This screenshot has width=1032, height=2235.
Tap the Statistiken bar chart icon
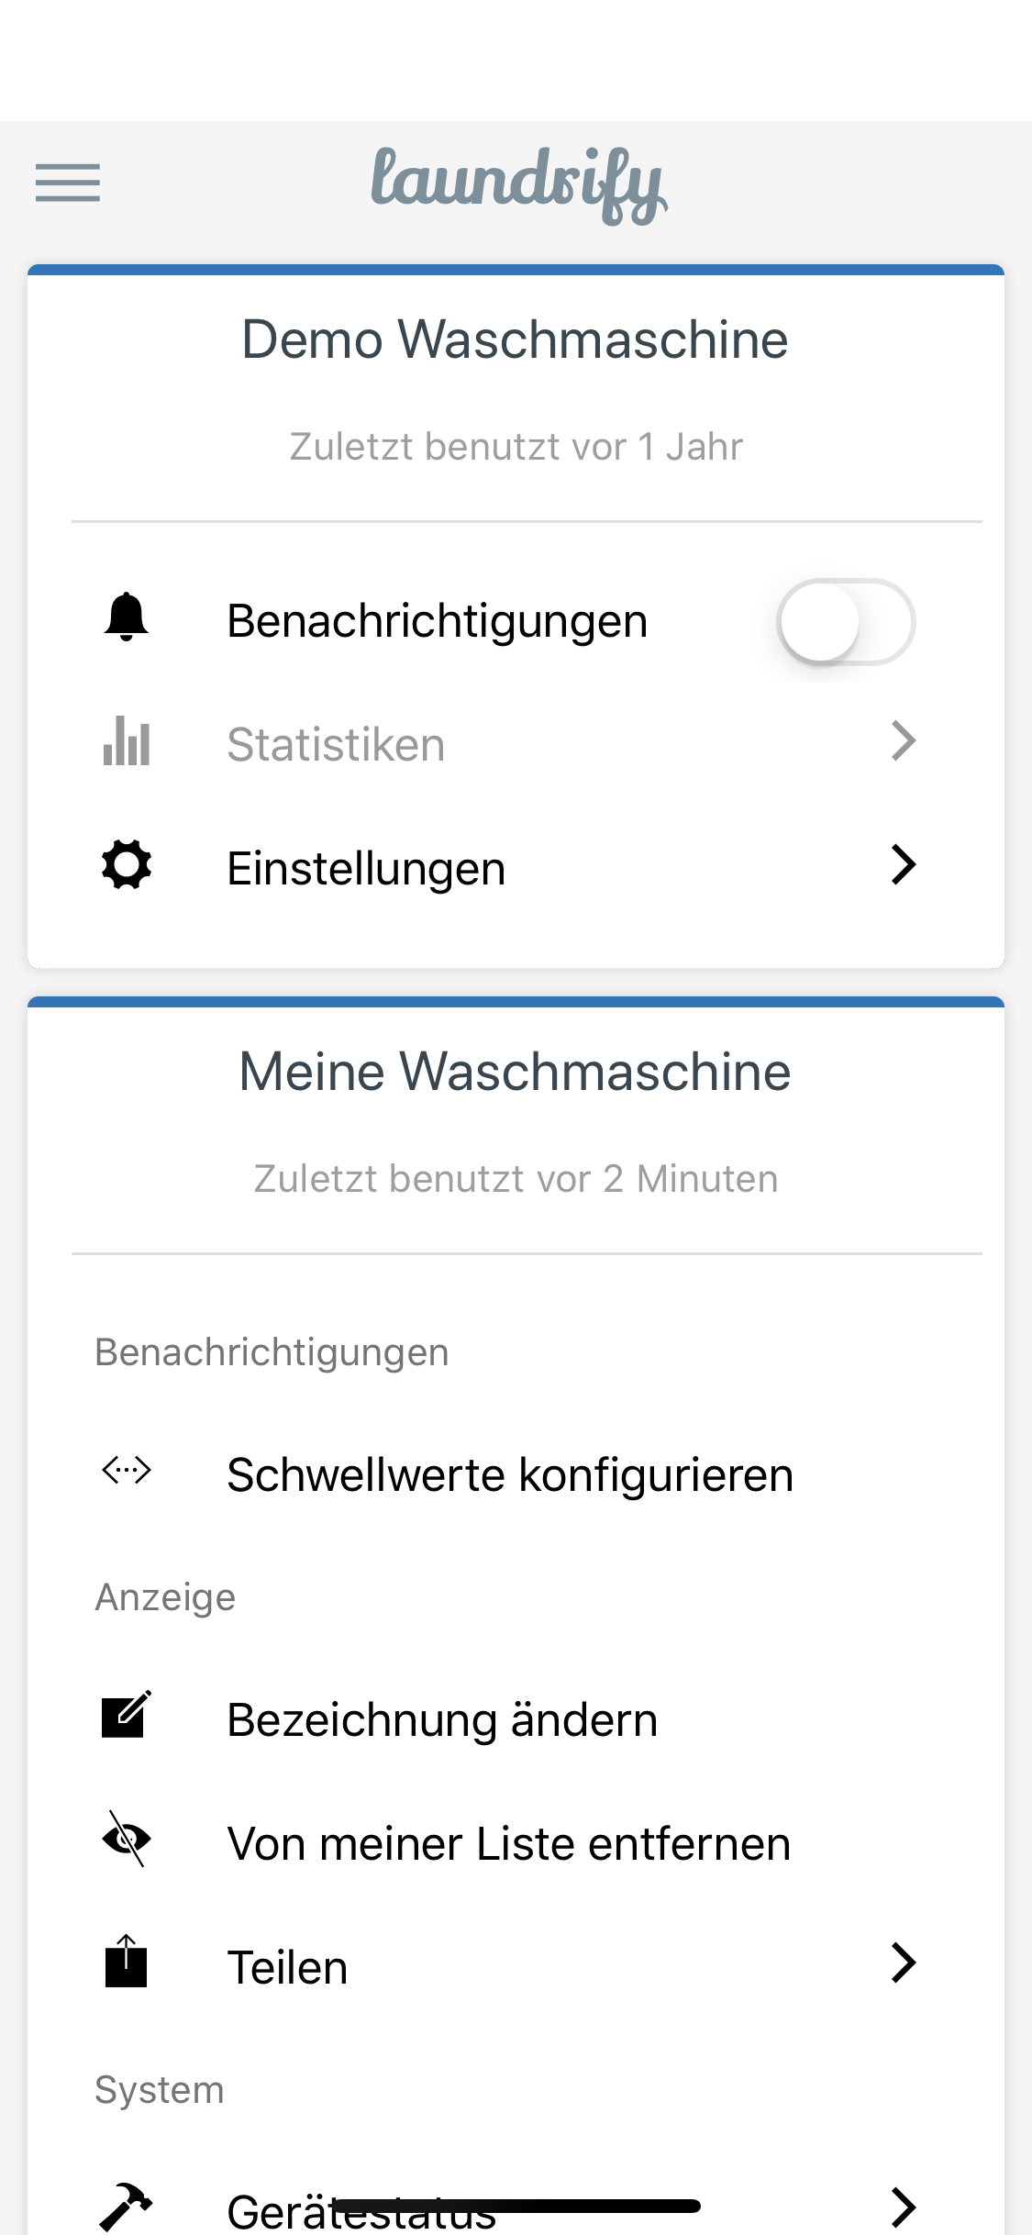(127, 741)
